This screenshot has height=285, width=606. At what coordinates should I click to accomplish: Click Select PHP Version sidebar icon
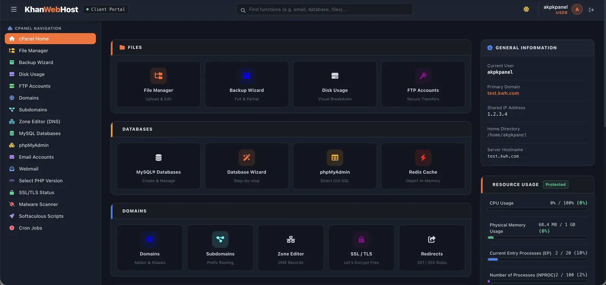coord(12,181)
